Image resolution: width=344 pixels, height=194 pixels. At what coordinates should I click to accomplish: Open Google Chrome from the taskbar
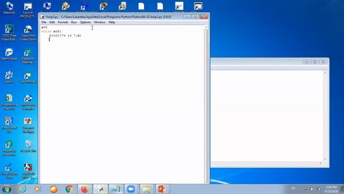(x=69, y=189)
